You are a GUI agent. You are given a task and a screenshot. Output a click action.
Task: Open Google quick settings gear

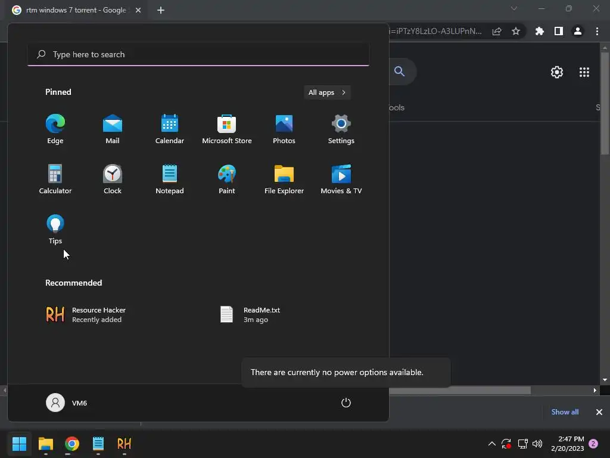click(x=557, y=72)
